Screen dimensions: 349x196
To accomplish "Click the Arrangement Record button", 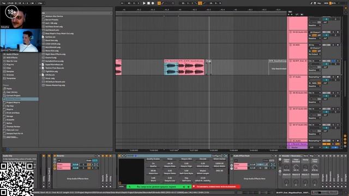I will [x=153, y=3].
